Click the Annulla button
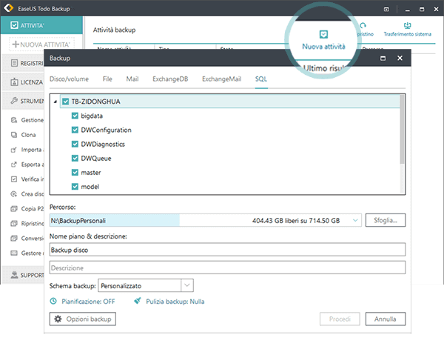The height and width of the screenshot is (352, 444). 386,319
